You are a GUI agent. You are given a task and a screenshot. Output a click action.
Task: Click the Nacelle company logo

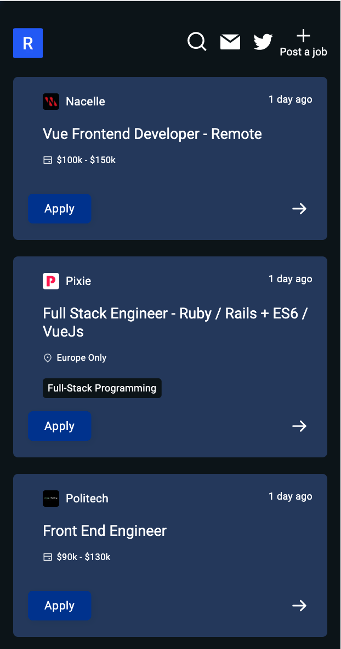(51, 102)
